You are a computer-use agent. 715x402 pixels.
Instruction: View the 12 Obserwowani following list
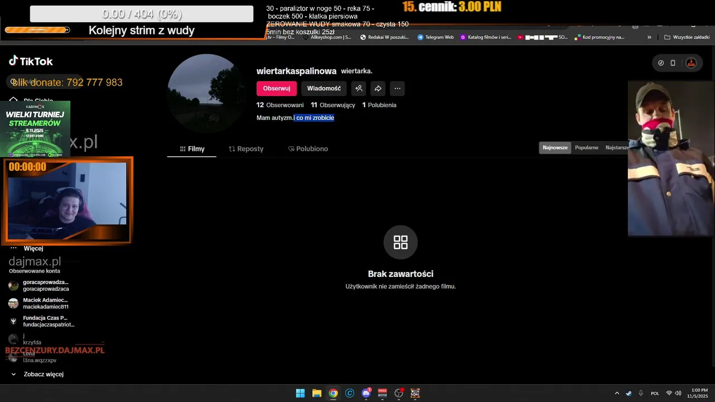click(280, 105)
